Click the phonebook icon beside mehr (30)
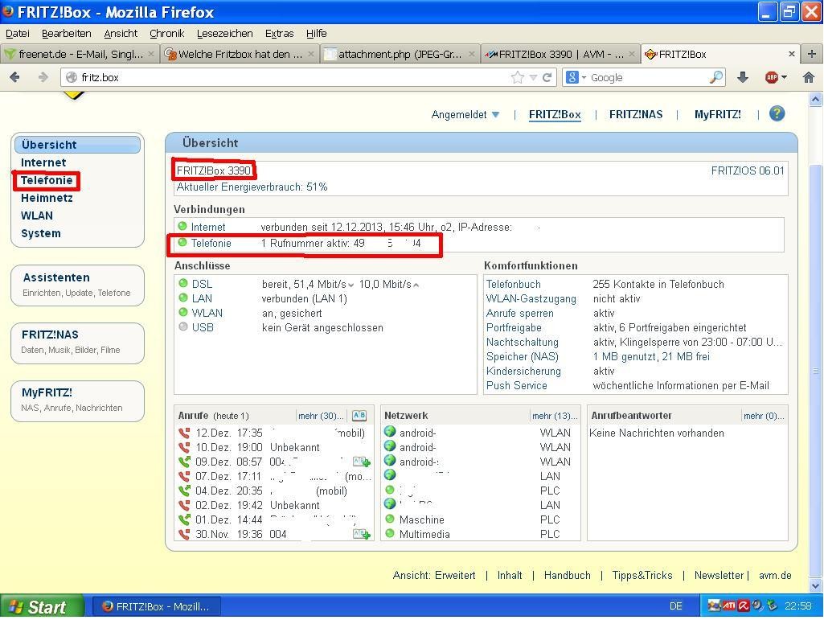 pyautogui.click(x=359, y=416)
